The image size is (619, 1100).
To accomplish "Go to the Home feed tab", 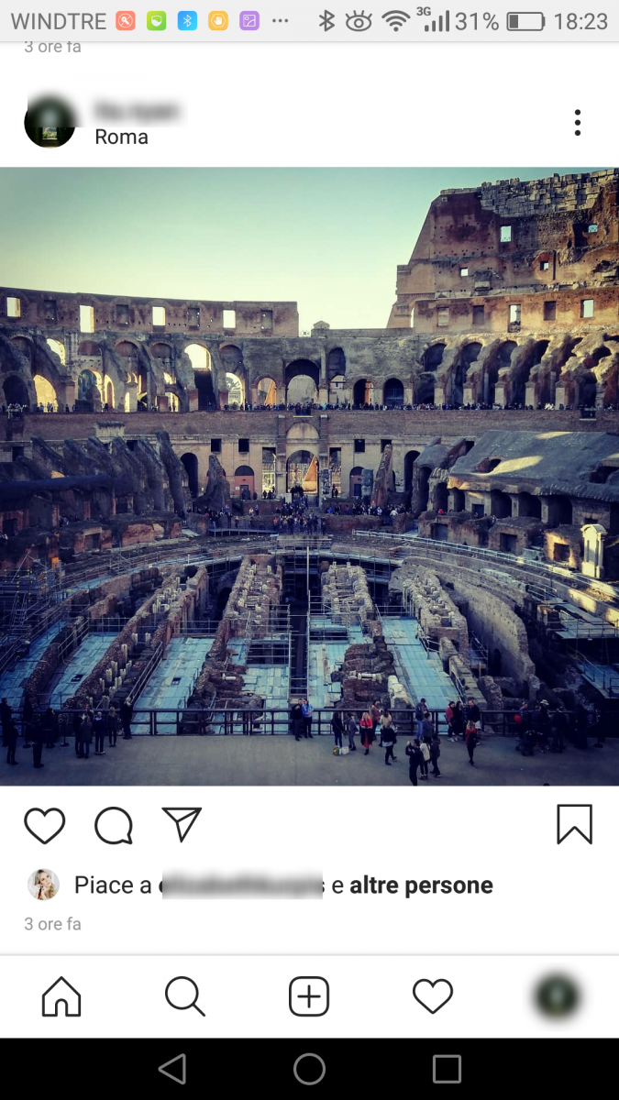I will click(x=61, y=996).
